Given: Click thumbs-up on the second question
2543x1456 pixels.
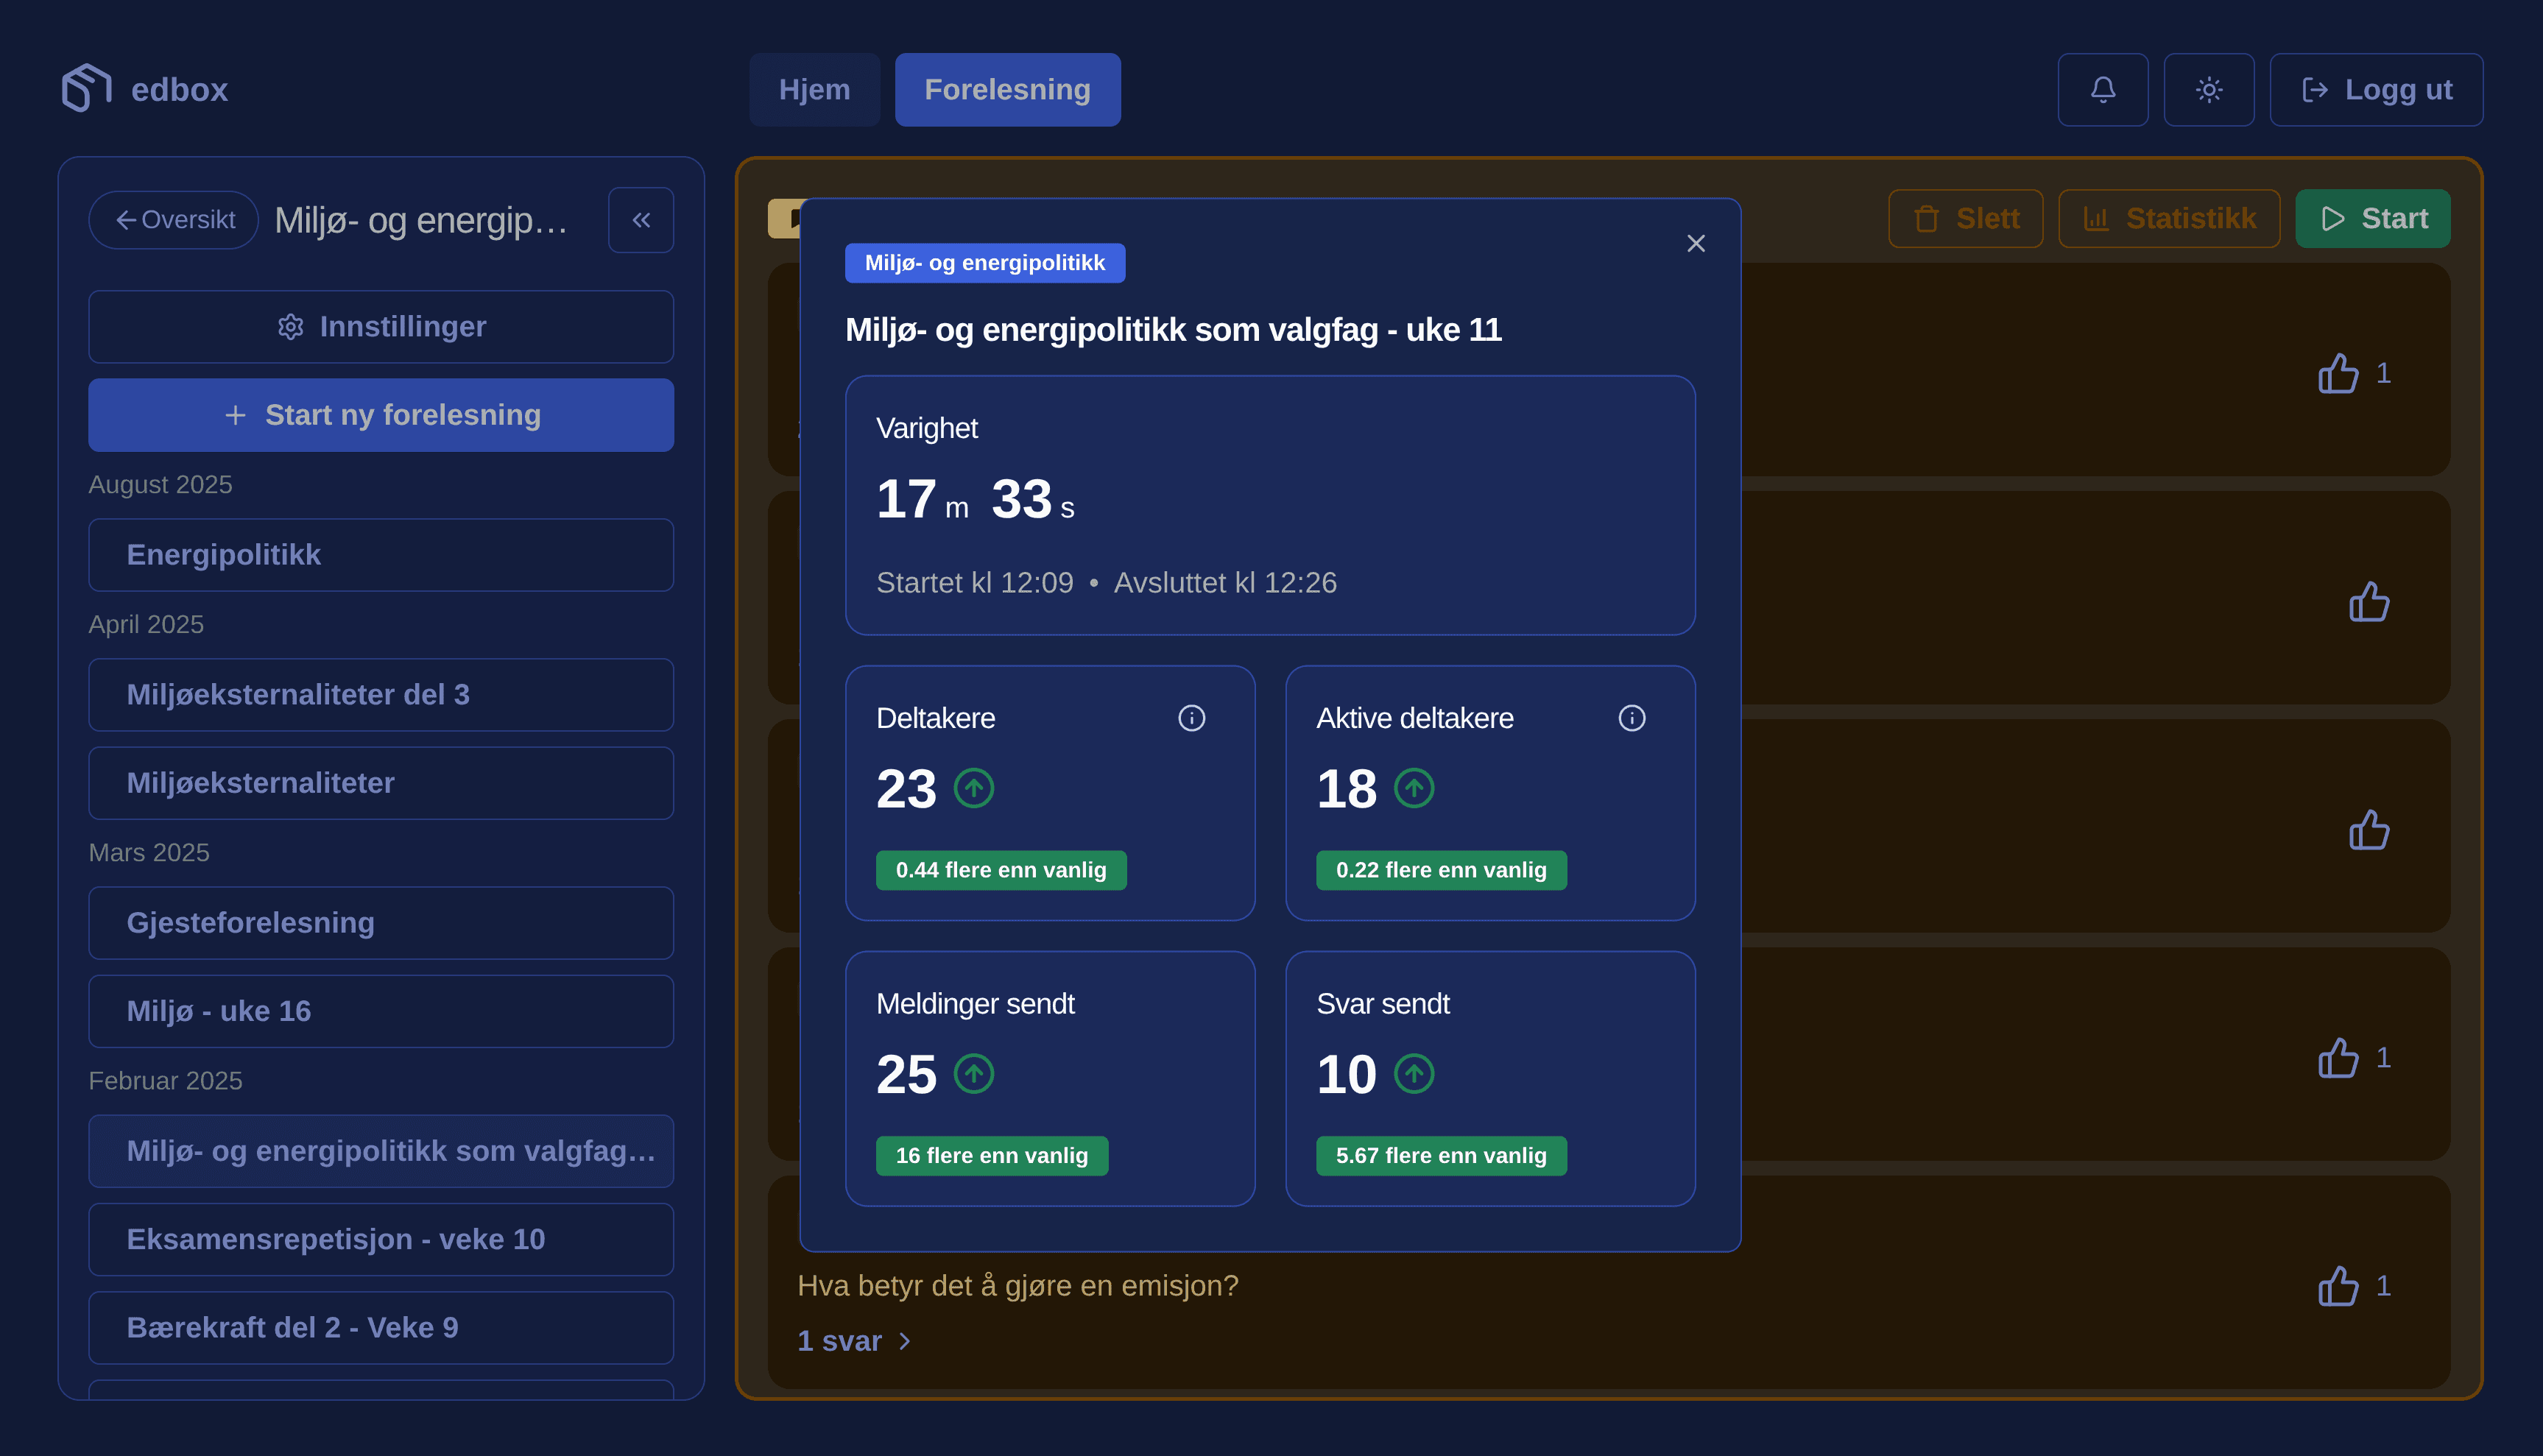Looking at the screenshot, I should click(x=2368, y=602).
